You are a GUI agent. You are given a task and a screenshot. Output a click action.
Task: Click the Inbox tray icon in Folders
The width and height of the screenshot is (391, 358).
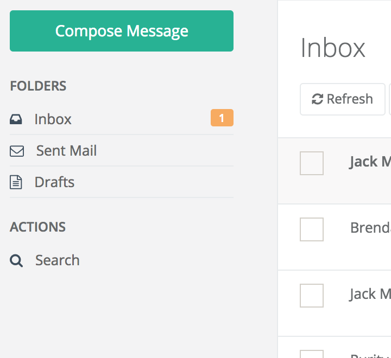tap(16, 119)
